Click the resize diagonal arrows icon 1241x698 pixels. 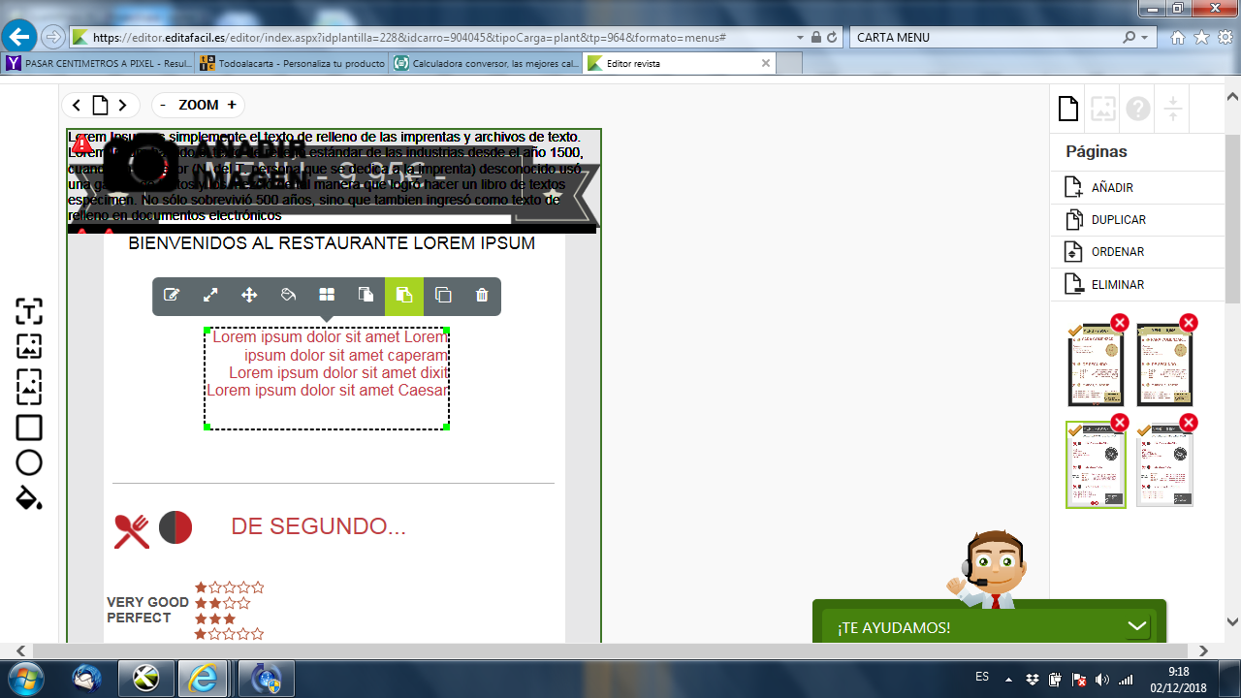click(210, 296)
